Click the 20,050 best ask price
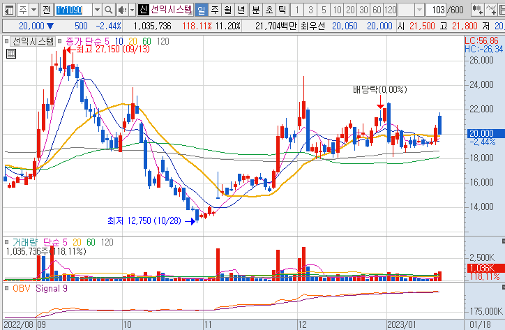This screenshot has height=330, width=505. tap(345, 26)
